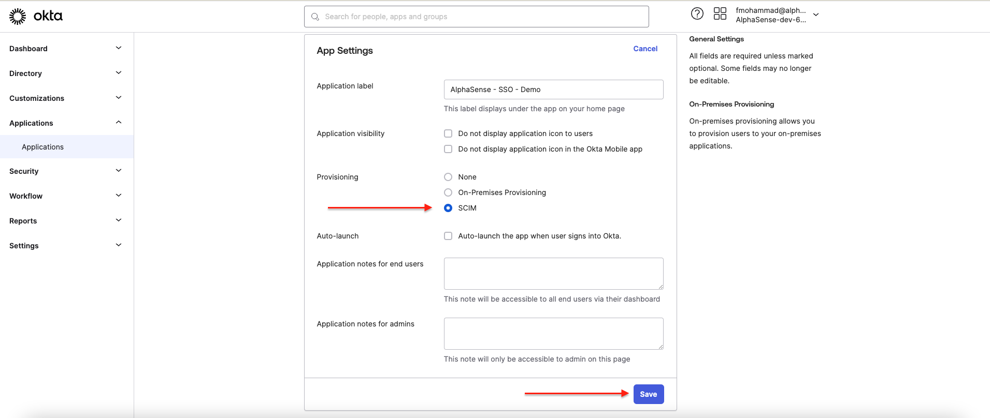
Task: Click the Customizations chevron arrow
Action: pyautogui.click(x=119, y=98)
